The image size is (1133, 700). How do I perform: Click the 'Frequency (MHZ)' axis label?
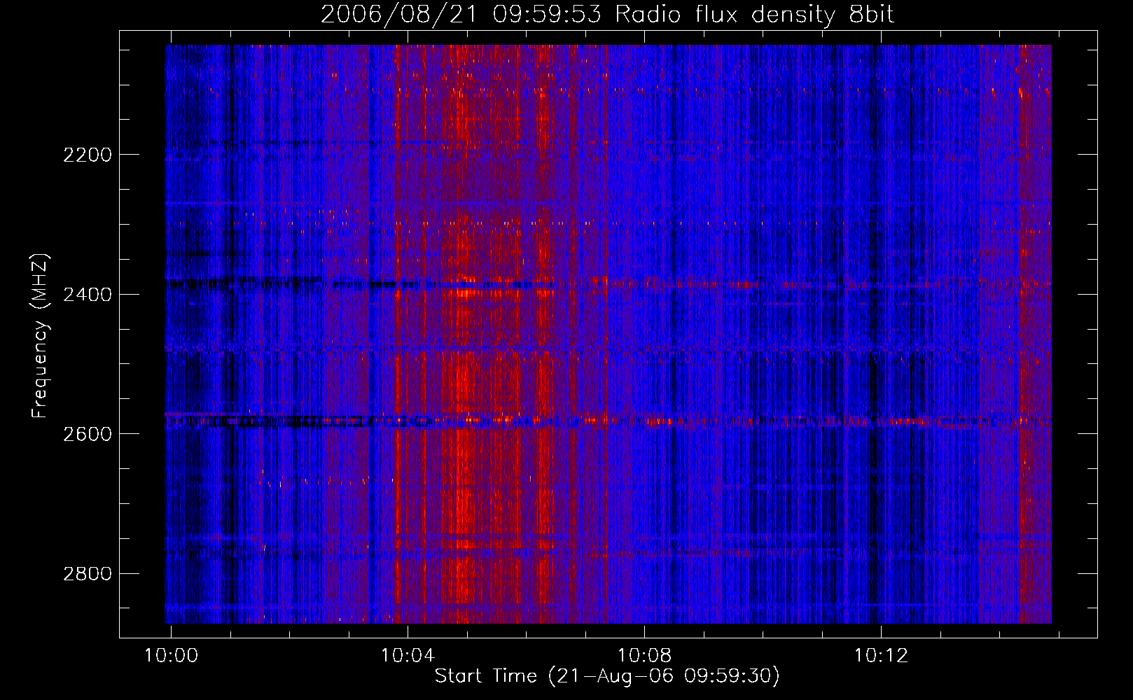40,336
